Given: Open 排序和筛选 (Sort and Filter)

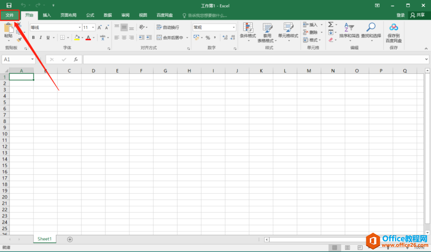Looking at the screenshot, I should pos(349,32).
